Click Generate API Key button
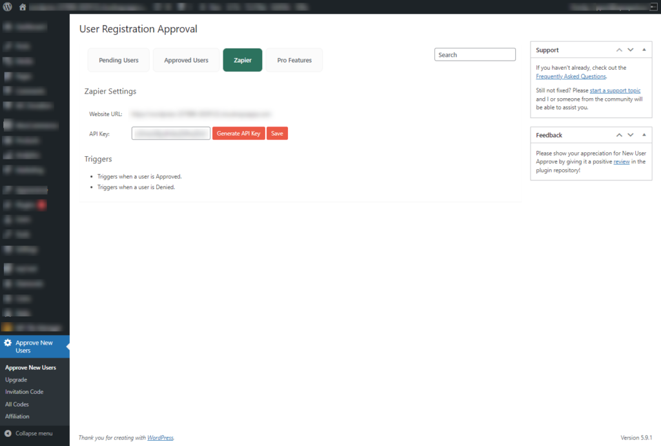 point(239,133)
